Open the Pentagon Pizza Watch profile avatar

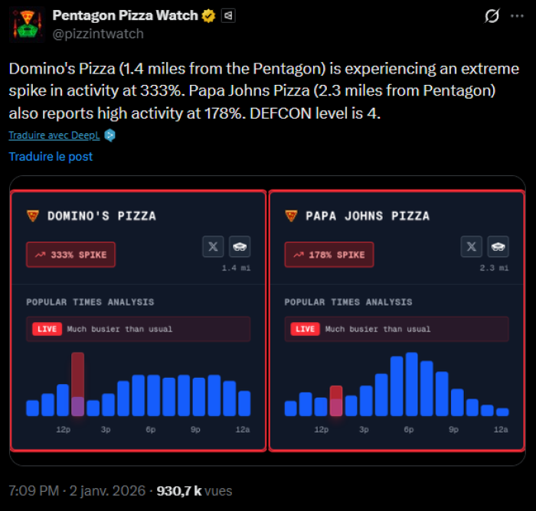coord(27,24)
